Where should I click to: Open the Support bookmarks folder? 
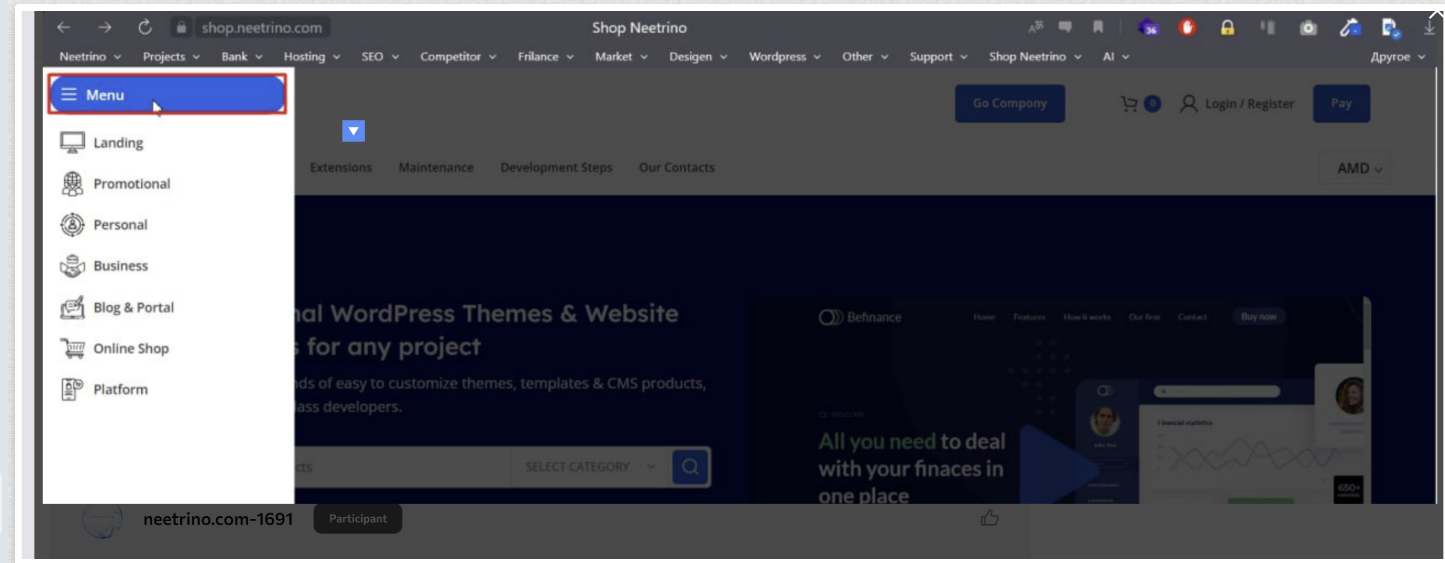pos(938,57)
